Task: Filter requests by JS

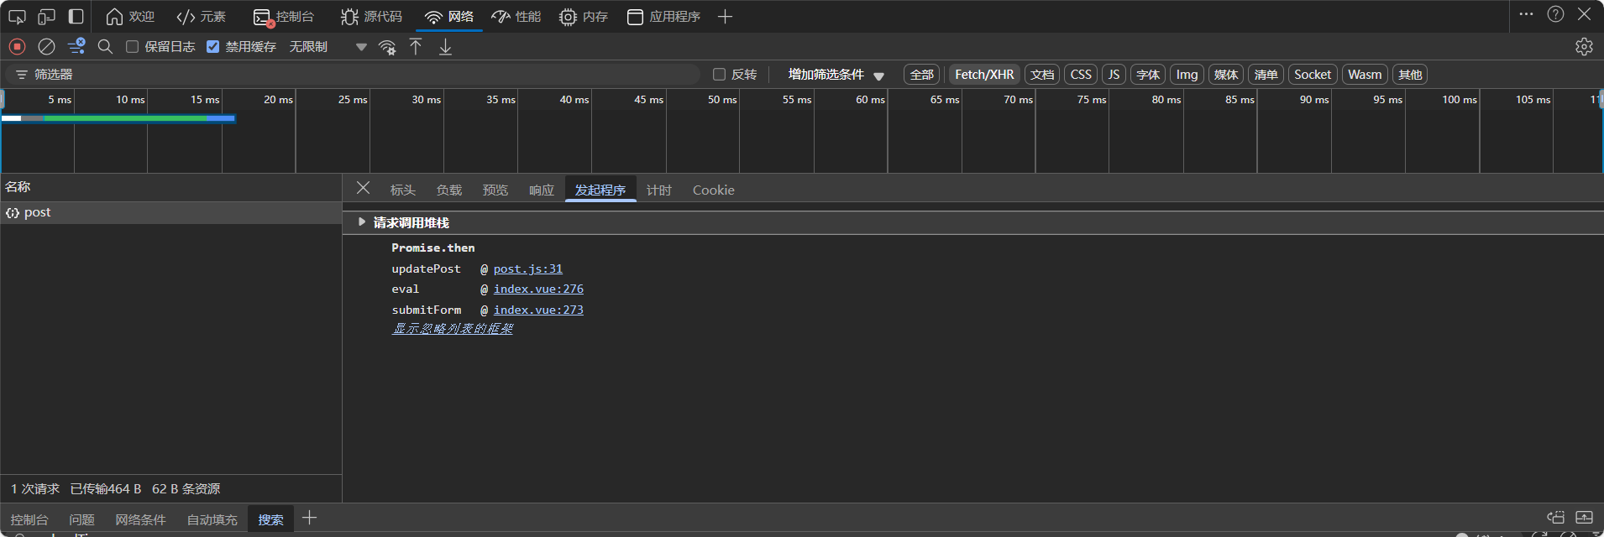Action: [x=1114, y=75]
